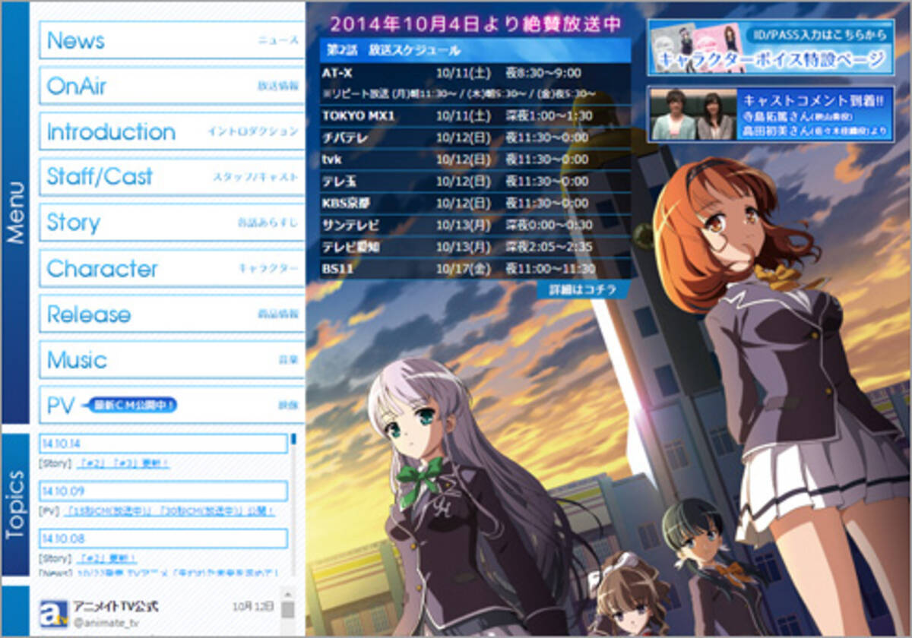Open the Story episode summaries page
The width and height of the screenshot is (912, 638).
171,223
